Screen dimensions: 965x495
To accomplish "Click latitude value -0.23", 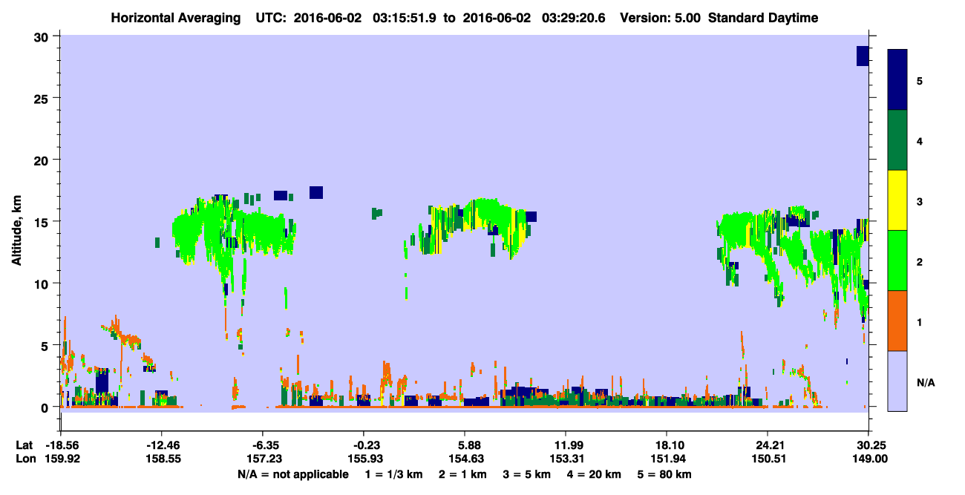I will (x=364, y=445).
